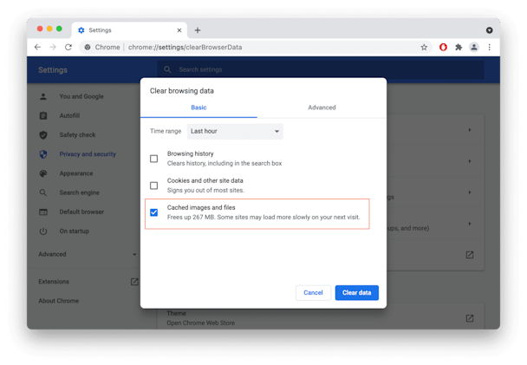This screenshot has width=527, height=365.
Task: Click the Extensions external link icon
Action: click(x=134, y=282)
